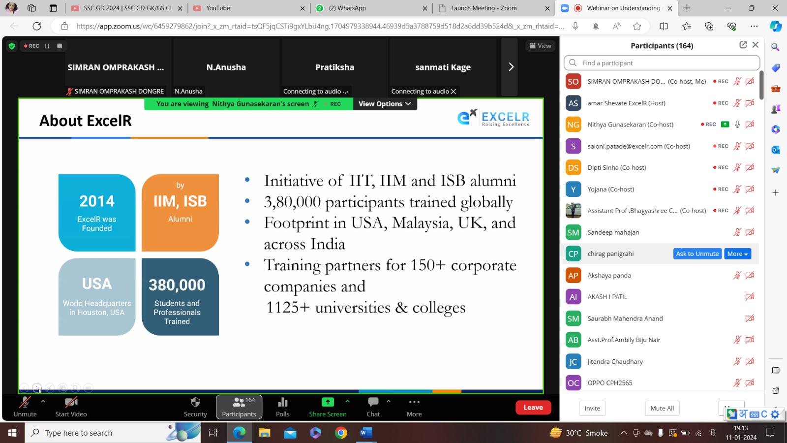Click the participants list scrollbar
This screenshot has height=443, width=787.
761,86
